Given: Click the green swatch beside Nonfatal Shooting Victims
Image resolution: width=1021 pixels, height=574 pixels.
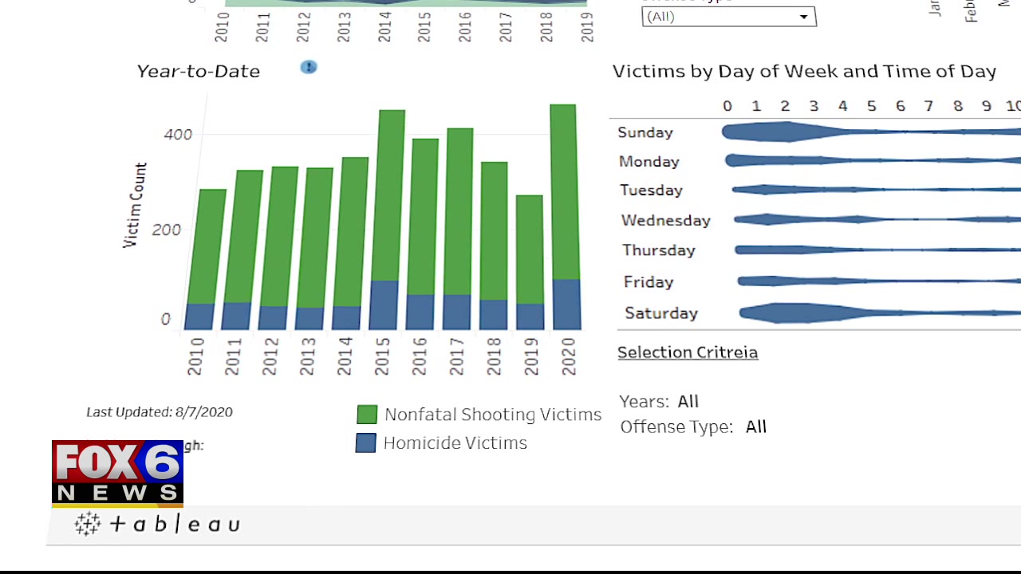Looking at the screenshot, I should tap(366, 414).
